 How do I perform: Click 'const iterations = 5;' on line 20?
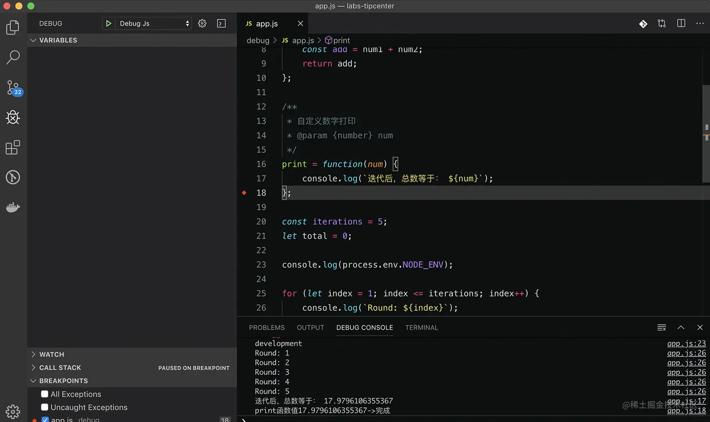tap(334, 222)
